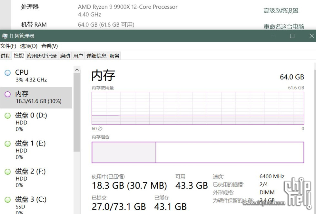This screenshot has width=316, height=214.
Task: Open the 文件(F) menu
Action: [8, 46]
